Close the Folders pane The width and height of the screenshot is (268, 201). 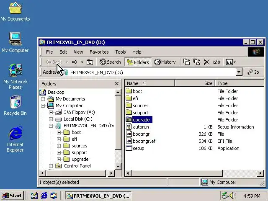click(117, 84)
